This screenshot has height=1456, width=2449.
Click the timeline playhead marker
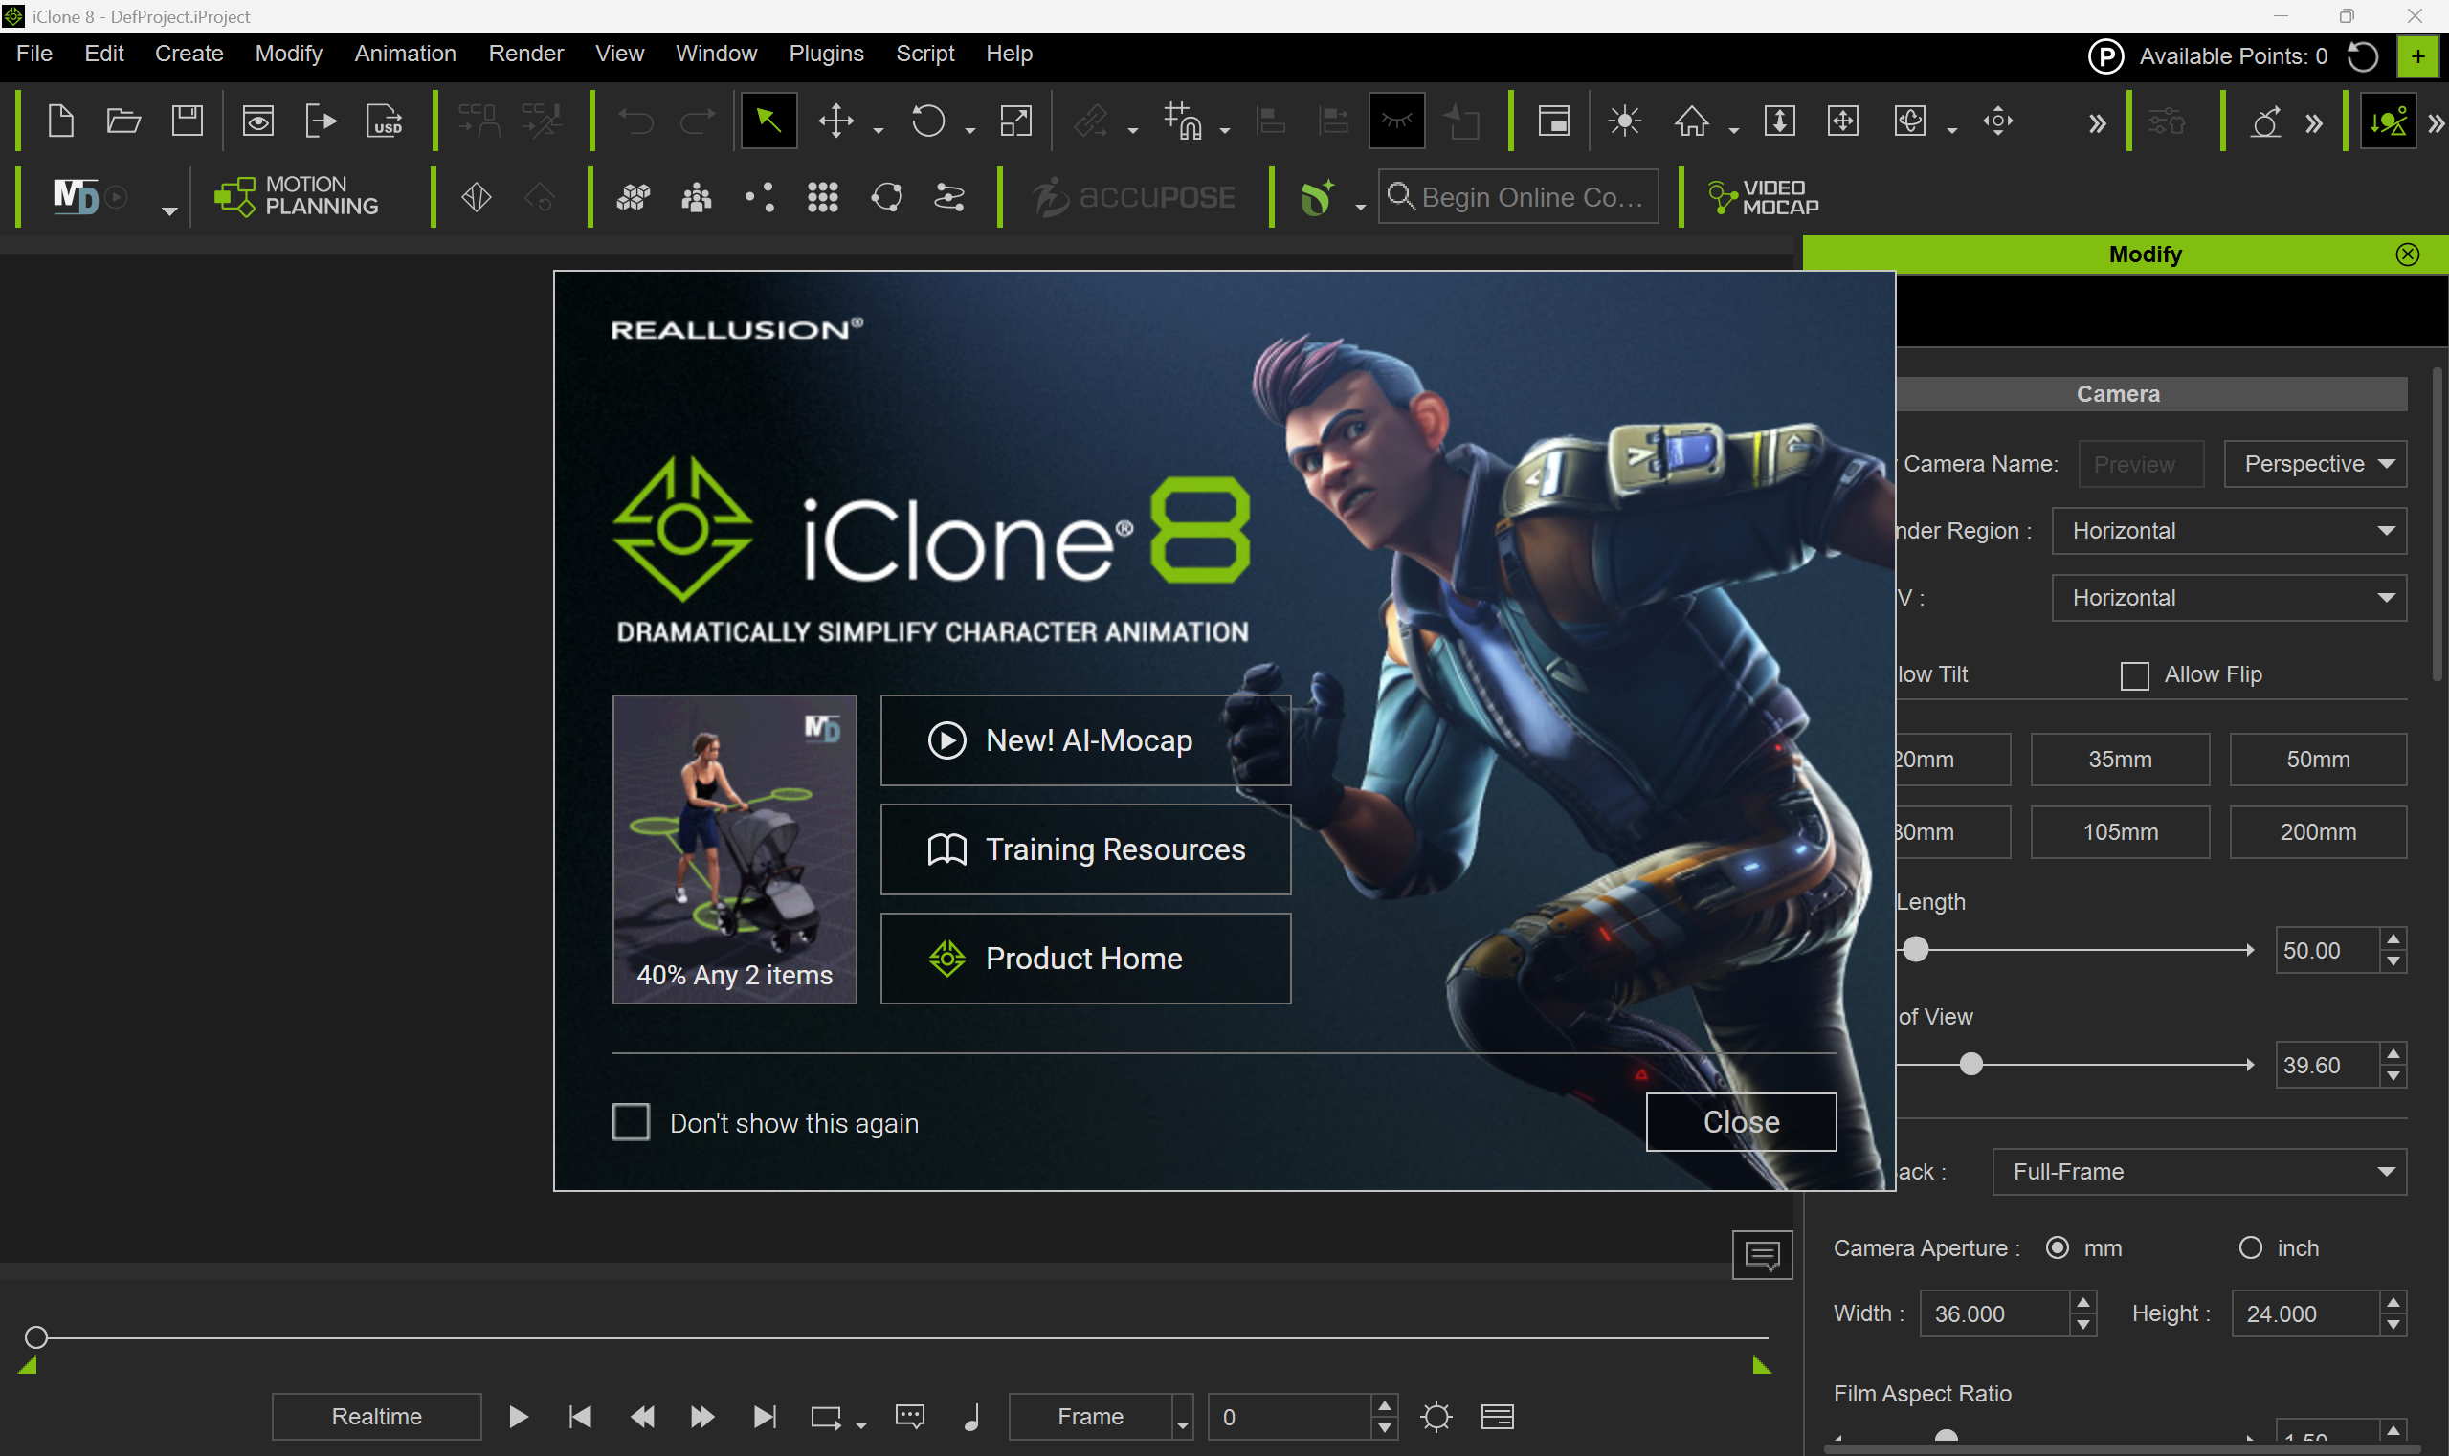pyautogui.click(x=36, y=1337)
